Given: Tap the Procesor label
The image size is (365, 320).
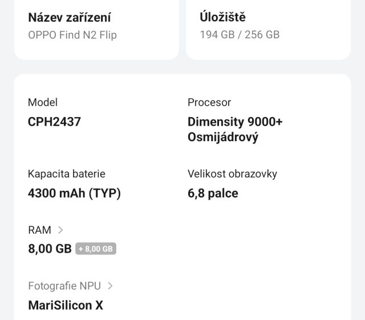Looking at the screenshot, I should [x=209, y=102].
